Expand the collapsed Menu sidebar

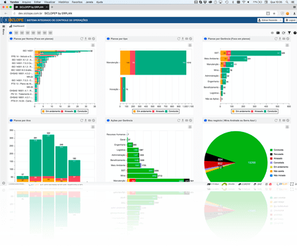pyautogui.click(x=3, y=30)
